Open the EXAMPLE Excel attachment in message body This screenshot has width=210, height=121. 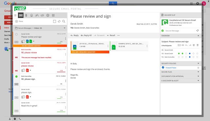click(129, 46)
